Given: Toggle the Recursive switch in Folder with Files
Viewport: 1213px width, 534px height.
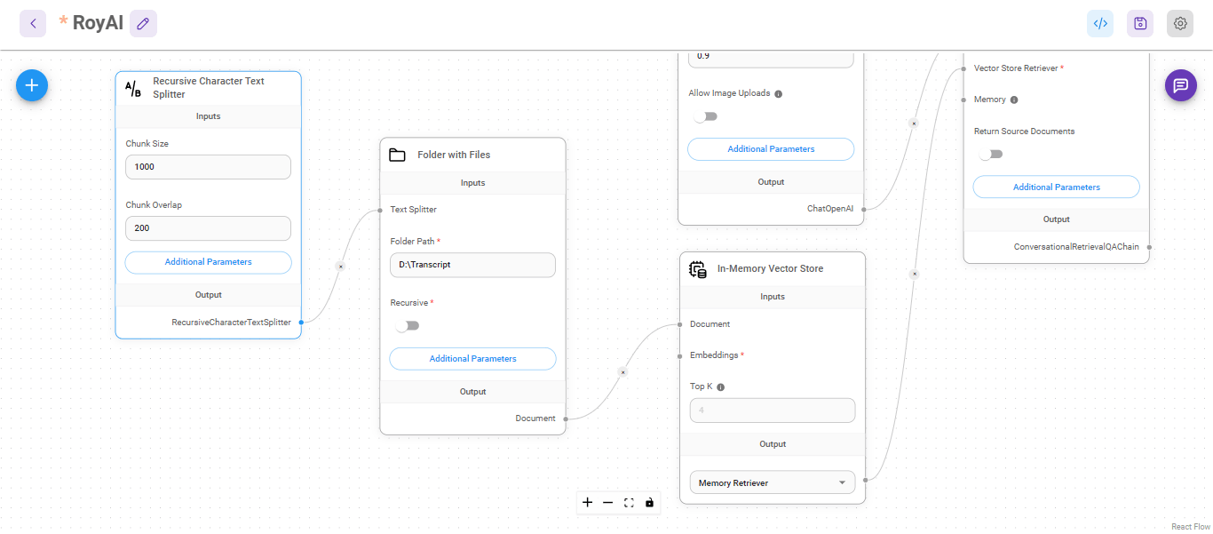Looking at the screenshot, I should 408,326.
